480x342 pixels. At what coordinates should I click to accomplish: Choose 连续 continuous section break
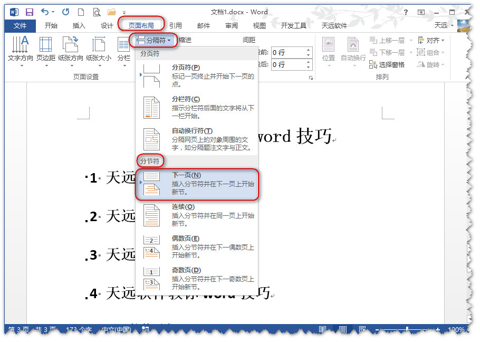click(197, 215)
